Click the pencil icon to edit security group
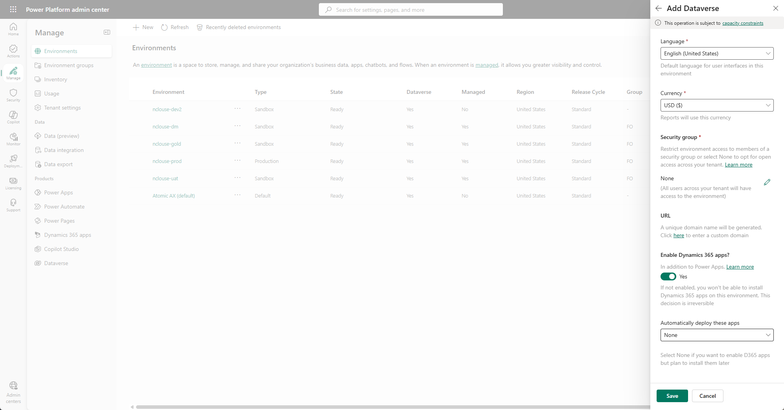Image resolution: width=784 pixels, height=410 pixels. pos(767,182)
